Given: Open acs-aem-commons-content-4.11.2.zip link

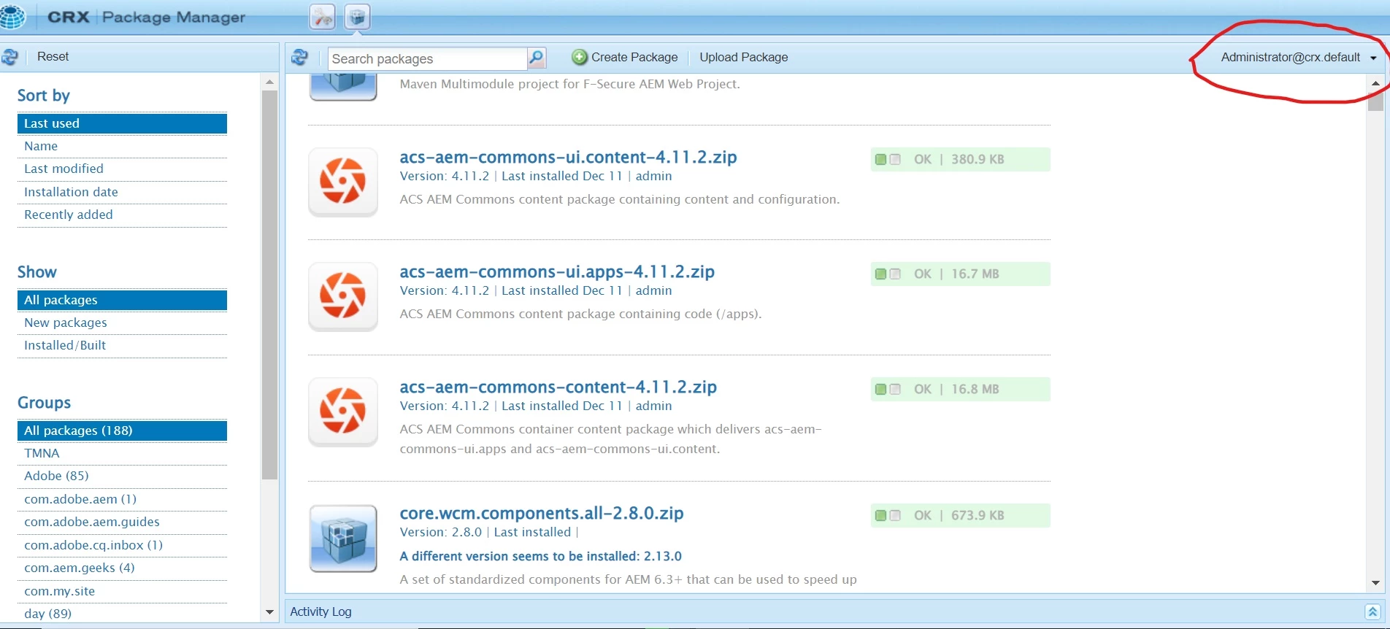Looking at the screenshot, I should tap(558, 387).
